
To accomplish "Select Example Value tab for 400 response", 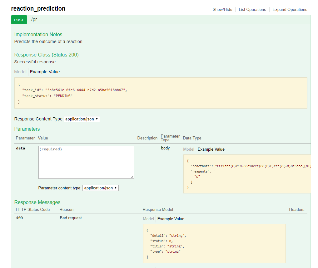I will (171, 219).
